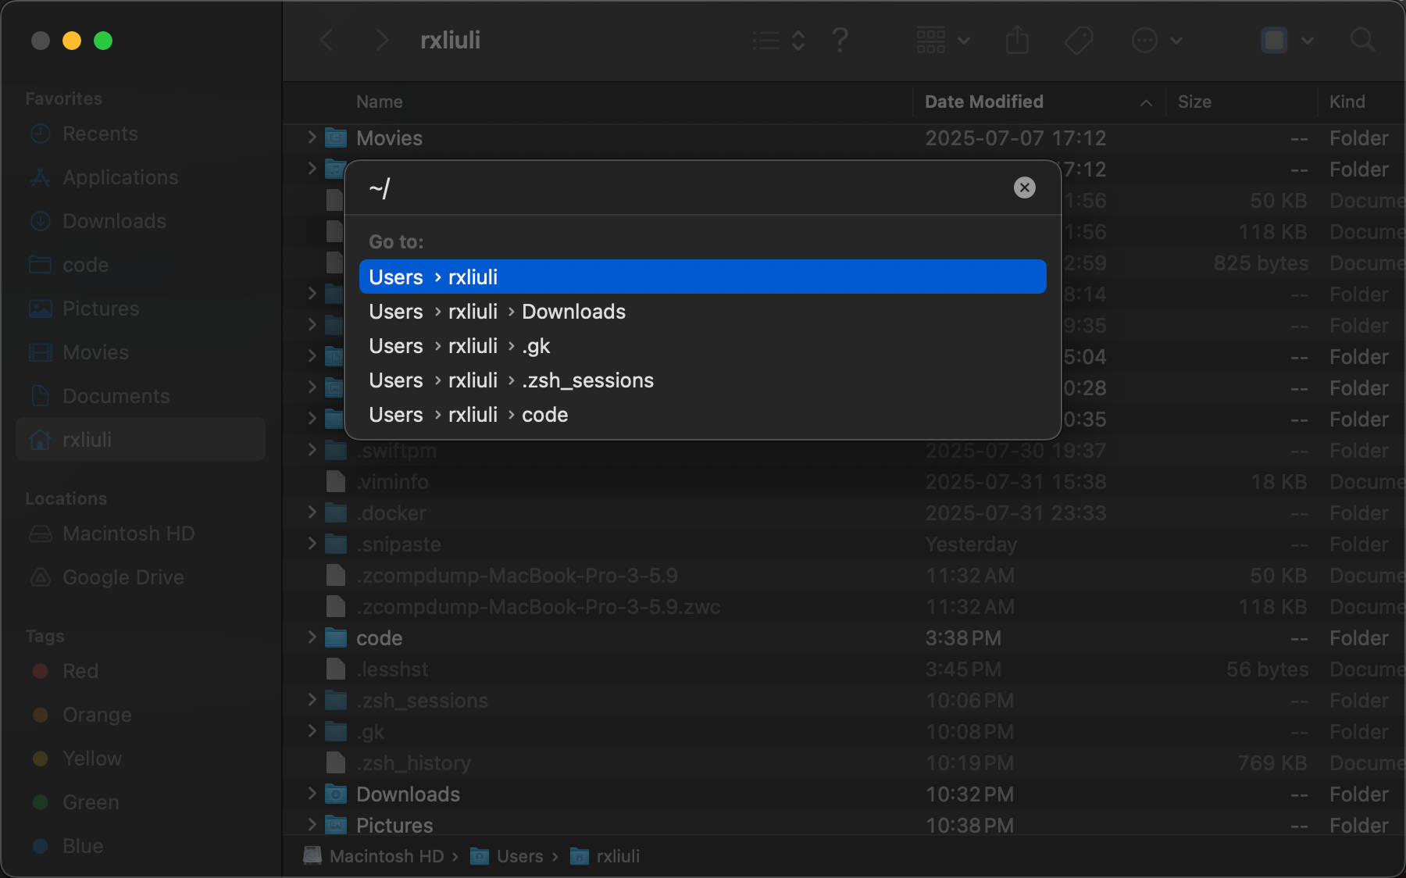Click rxliuli in the path bar
Image resolution: width=1406 pixels, height=878 pixels.
pos(605,856)
